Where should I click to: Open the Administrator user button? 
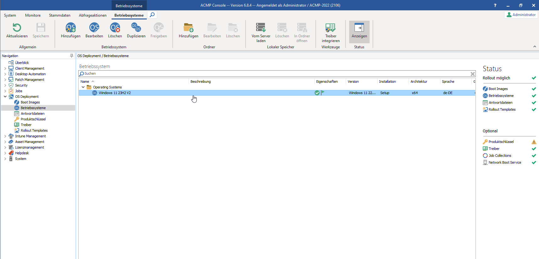521,15
